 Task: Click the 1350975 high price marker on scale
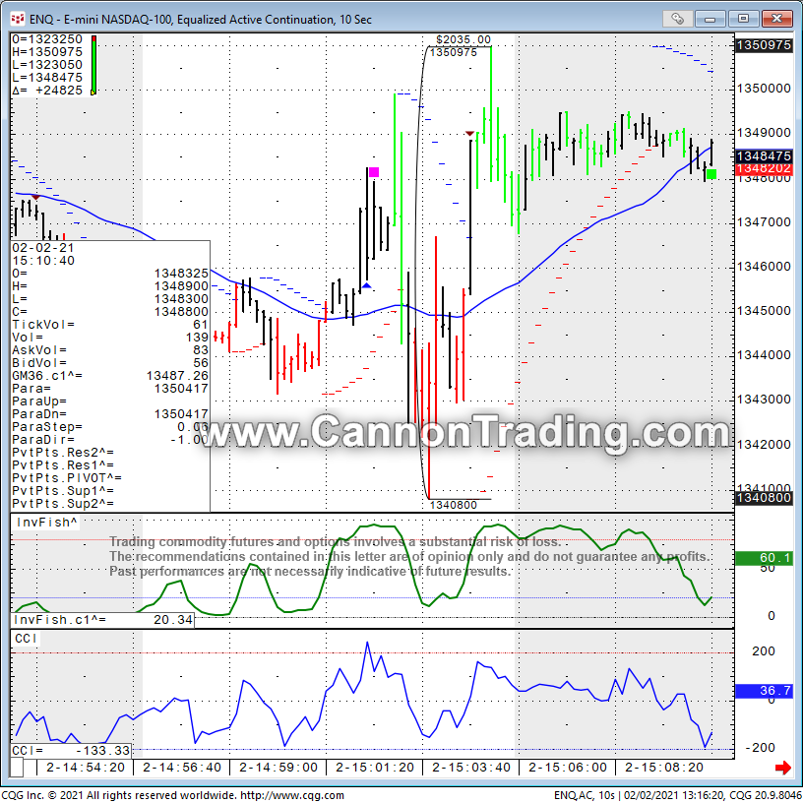pyautogui.click(x=764, y=45)
